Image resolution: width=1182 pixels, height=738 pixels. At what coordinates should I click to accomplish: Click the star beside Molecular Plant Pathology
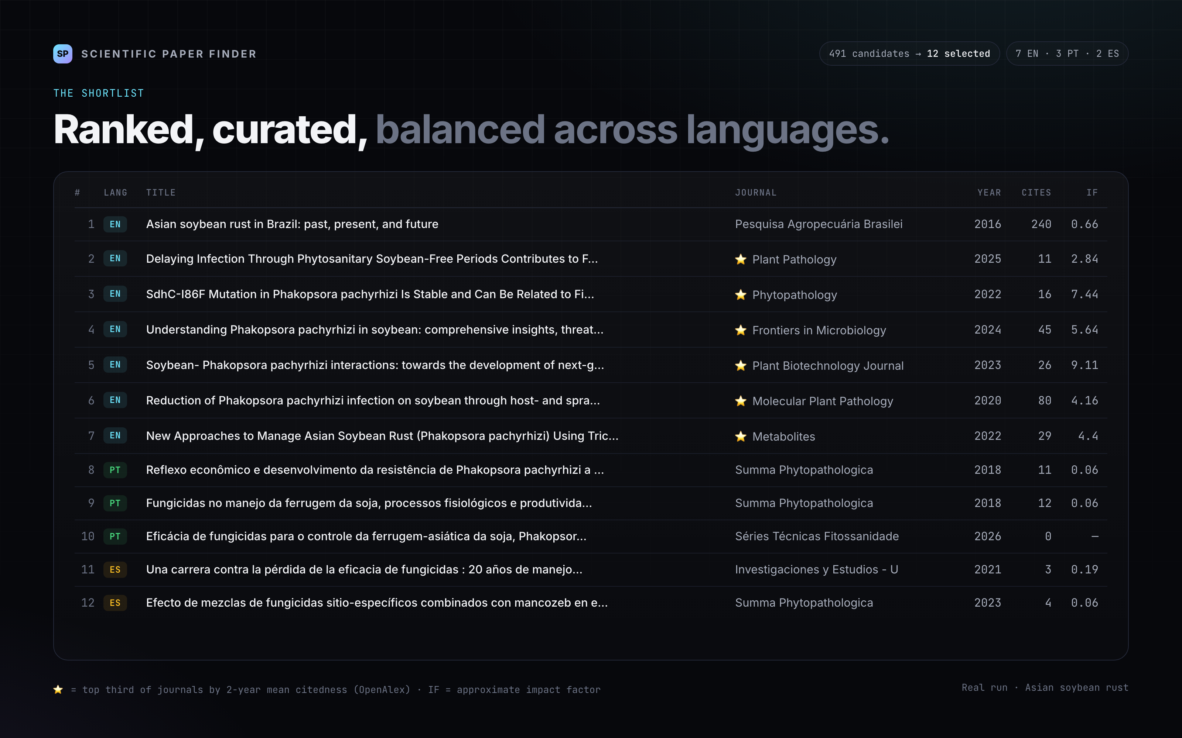(741, 401)
